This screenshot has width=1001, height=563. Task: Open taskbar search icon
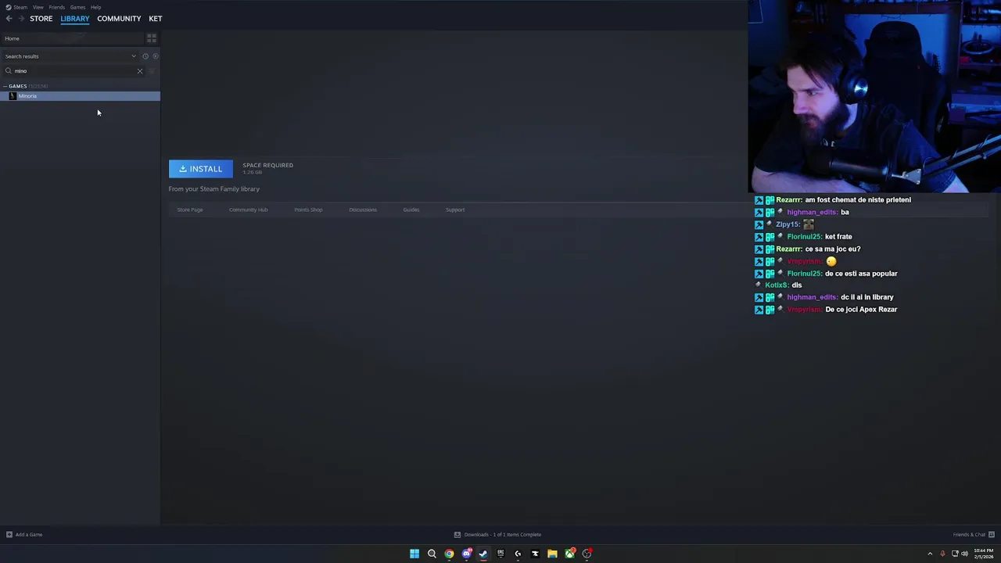[x=432, y=554]
